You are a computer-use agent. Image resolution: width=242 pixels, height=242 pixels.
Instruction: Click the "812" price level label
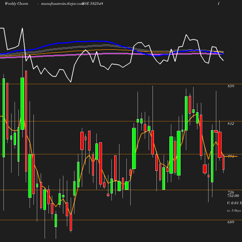click(231, 123)
